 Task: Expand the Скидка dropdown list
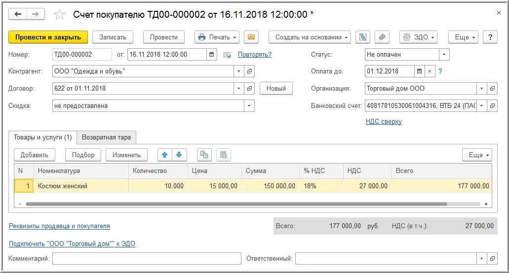pos(249,105)
